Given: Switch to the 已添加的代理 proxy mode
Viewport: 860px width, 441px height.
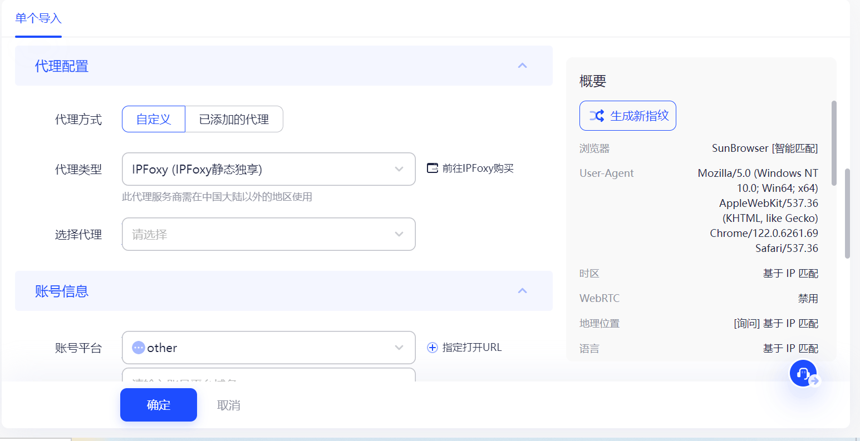Looking at the screenshot, I should 234,118.
